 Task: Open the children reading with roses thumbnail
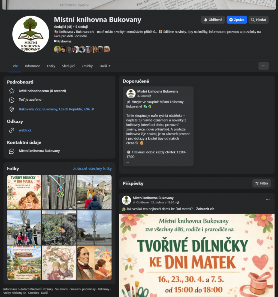pos(59,263)
